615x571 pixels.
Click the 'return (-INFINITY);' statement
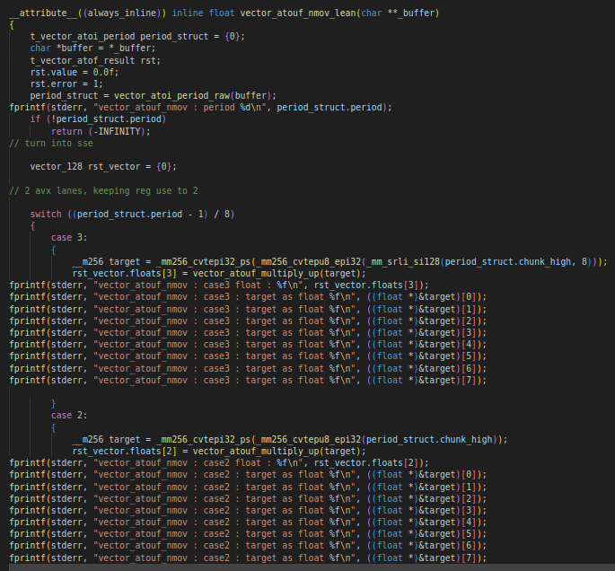(x=101, y=131)
